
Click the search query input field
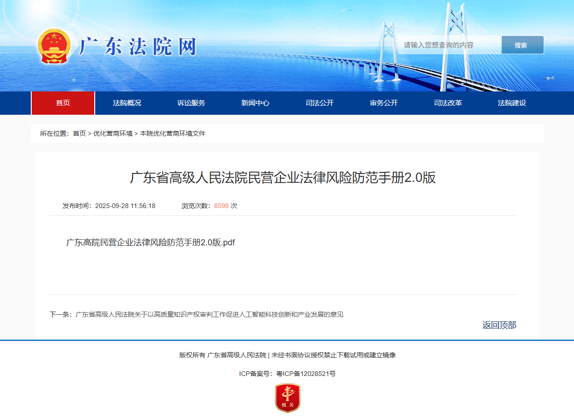tap(449, 45)
